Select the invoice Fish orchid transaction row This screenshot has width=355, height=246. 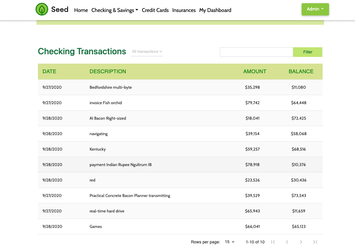tap(175, 103)
